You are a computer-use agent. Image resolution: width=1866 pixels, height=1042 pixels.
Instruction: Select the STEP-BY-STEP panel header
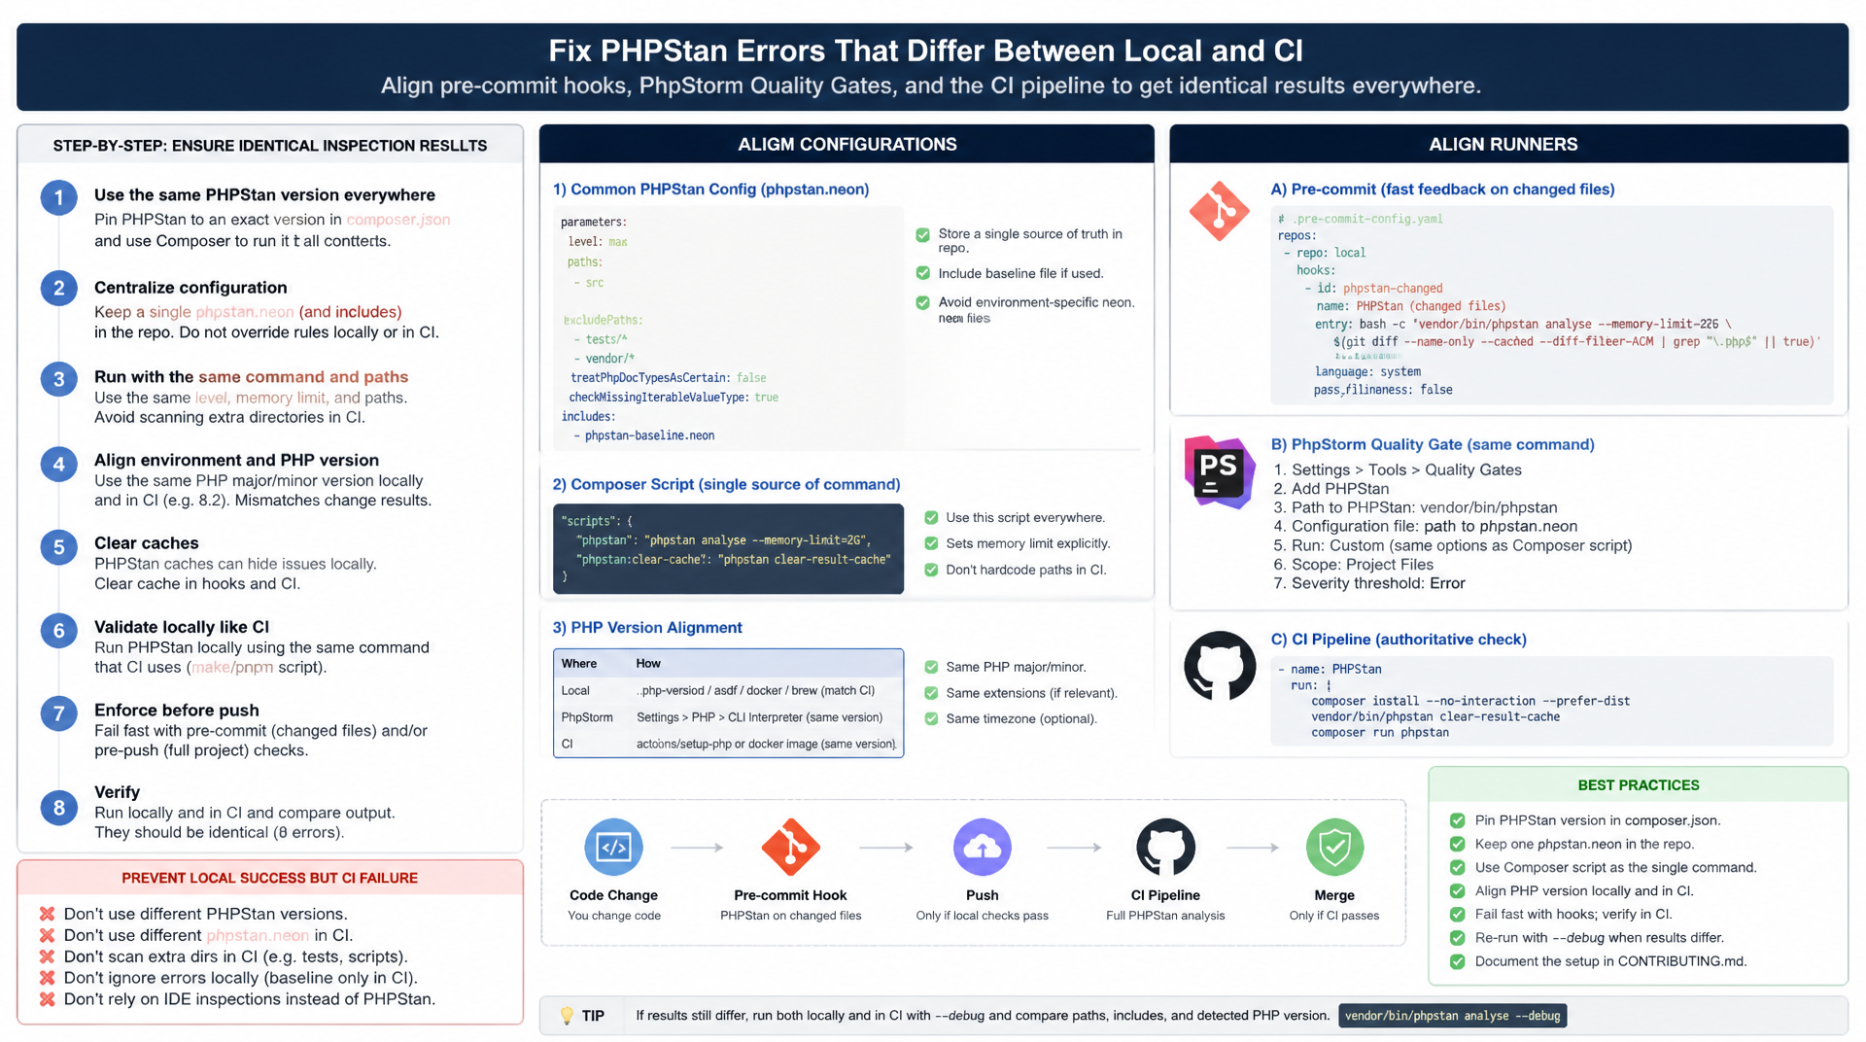[x=270, y=145]
